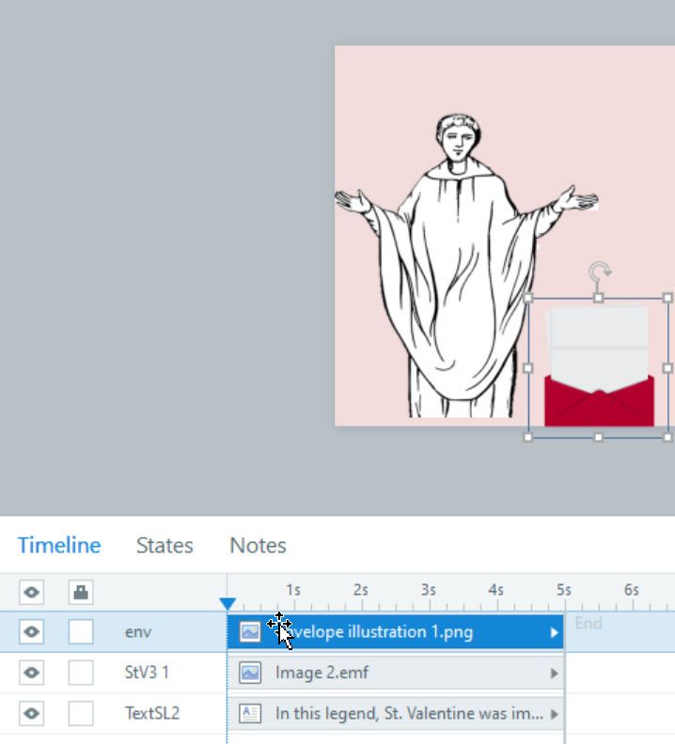Viewport: 675px width, 744px height.
Task: Click the 3s mark on ruler
Action: [429, 590]
